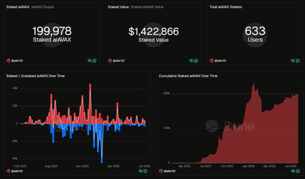Click the Staked Value counter label
The image size is (305, 179).
(x=154, y=40)
